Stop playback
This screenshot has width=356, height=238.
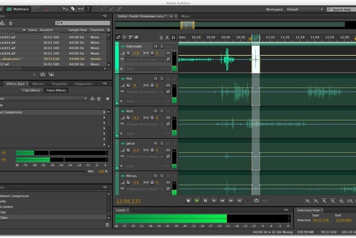(x=188, y=201)
